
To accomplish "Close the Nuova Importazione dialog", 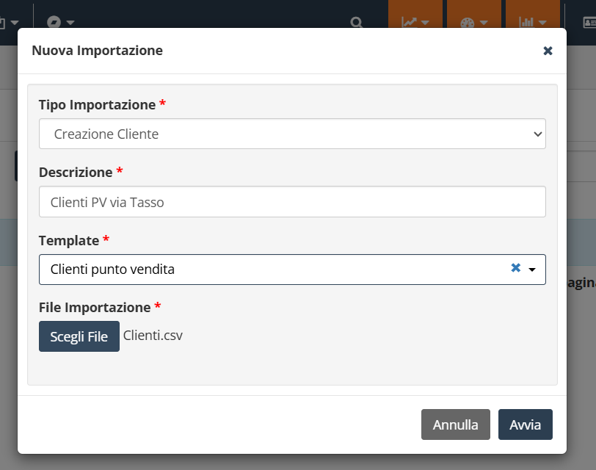I will tap(548, 51).
